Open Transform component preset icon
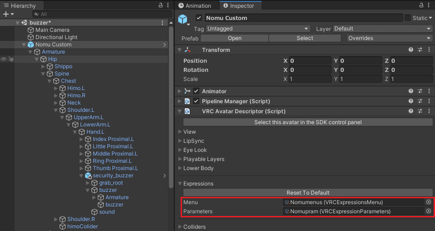Viewport: 435px width, 231px height. (420, 50)
